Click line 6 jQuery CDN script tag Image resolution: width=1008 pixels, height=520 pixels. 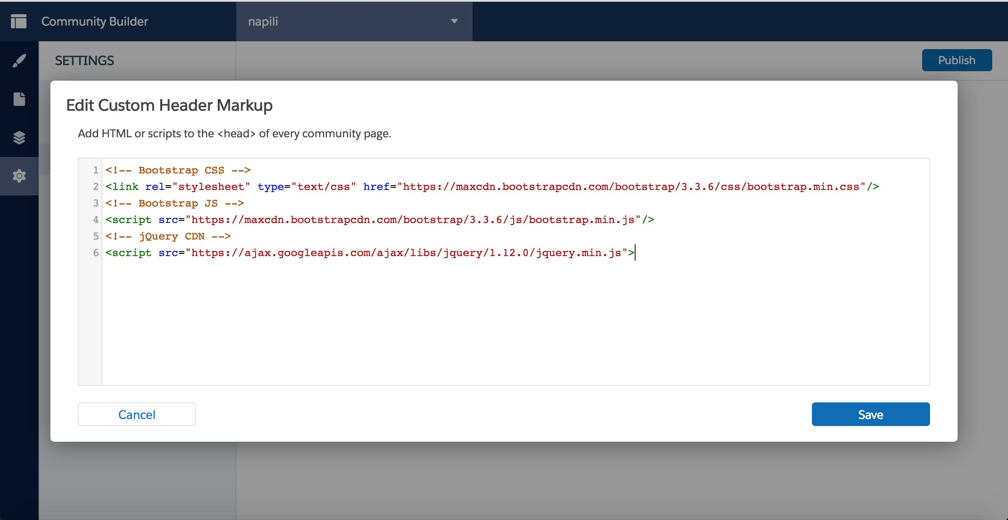[x=369, y=253]
